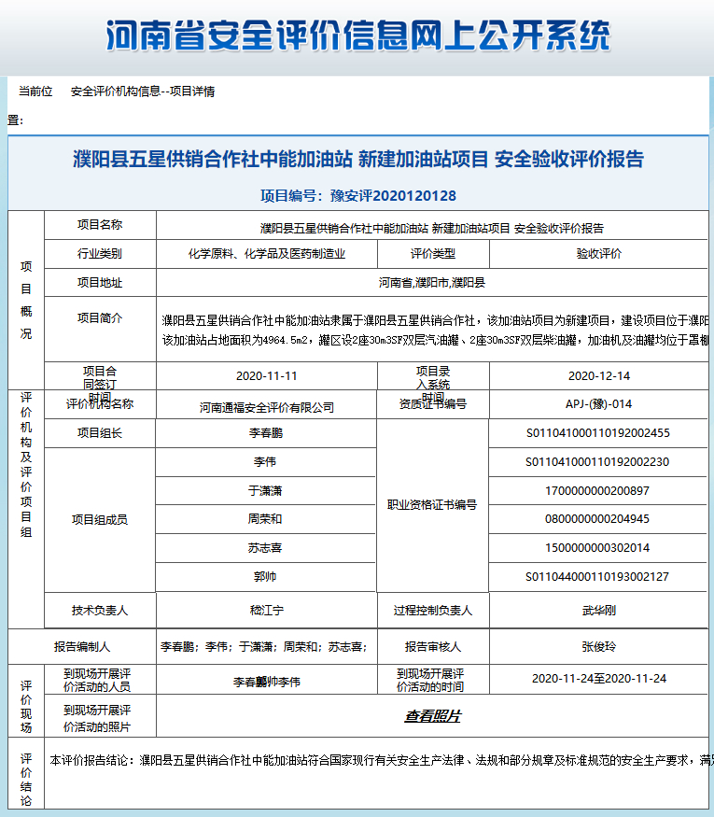
Task: Click the 项目简介 label
Action: (100, 317)
